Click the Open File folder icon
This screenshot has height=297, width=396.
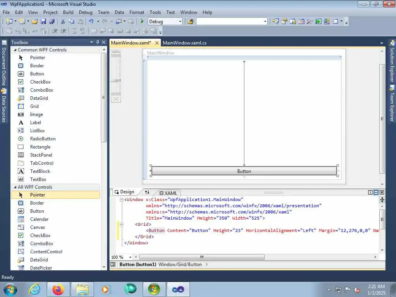tap(35, 22)
